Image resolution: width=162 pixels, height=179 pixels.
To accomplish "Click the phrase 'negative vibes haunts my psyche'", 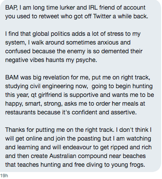I will [51, 60].
